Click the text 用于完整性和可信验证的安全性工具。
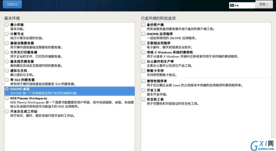Viewport: 276px width, 151px height. tap(173, 104)
